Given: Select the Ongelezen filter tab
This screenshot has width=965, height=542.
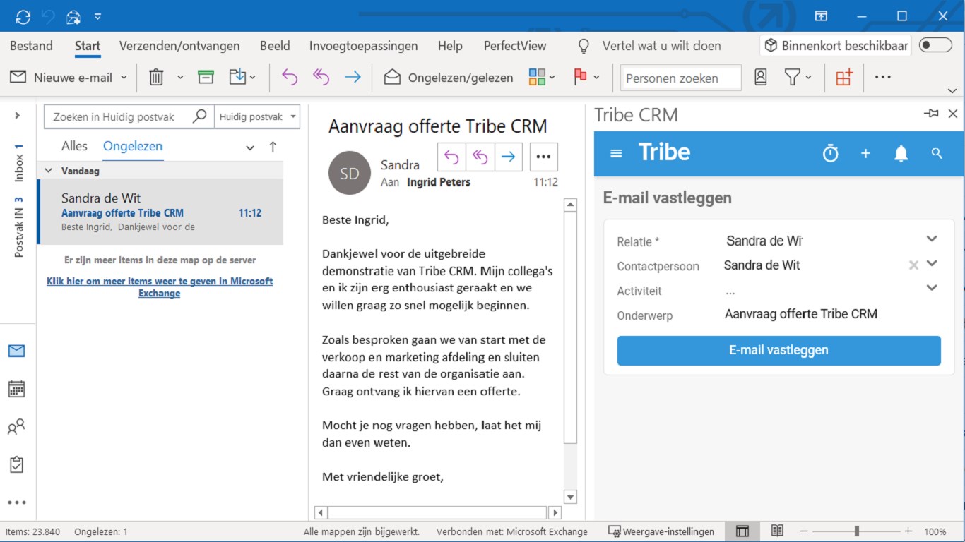Looking at the screenshot, I should 133,146.
